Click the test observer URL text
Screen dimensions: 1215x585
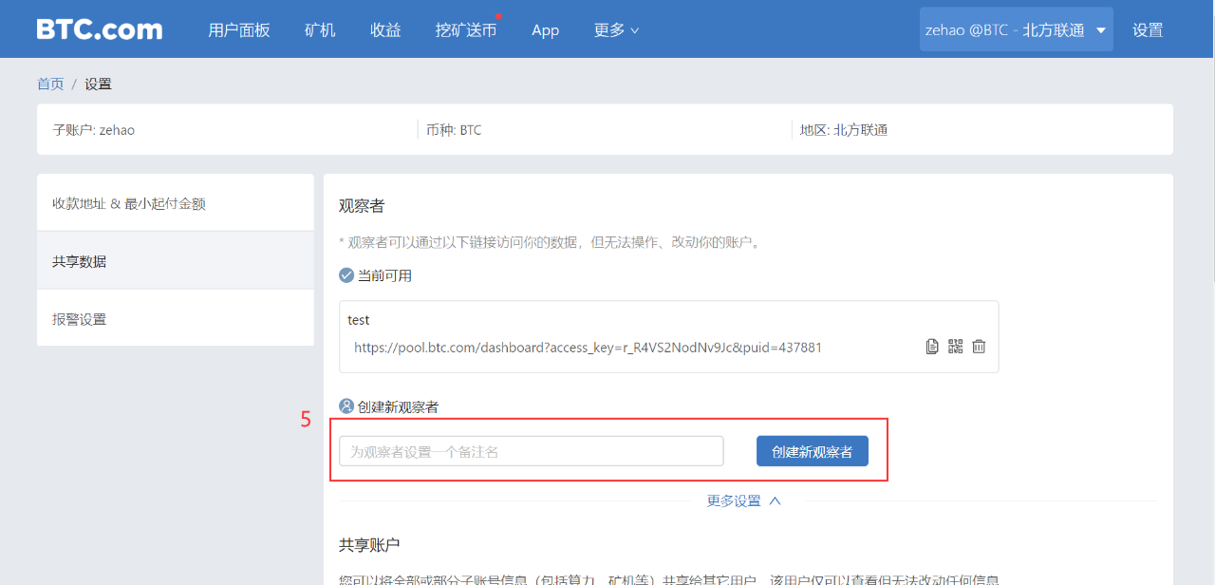point(588,348)
